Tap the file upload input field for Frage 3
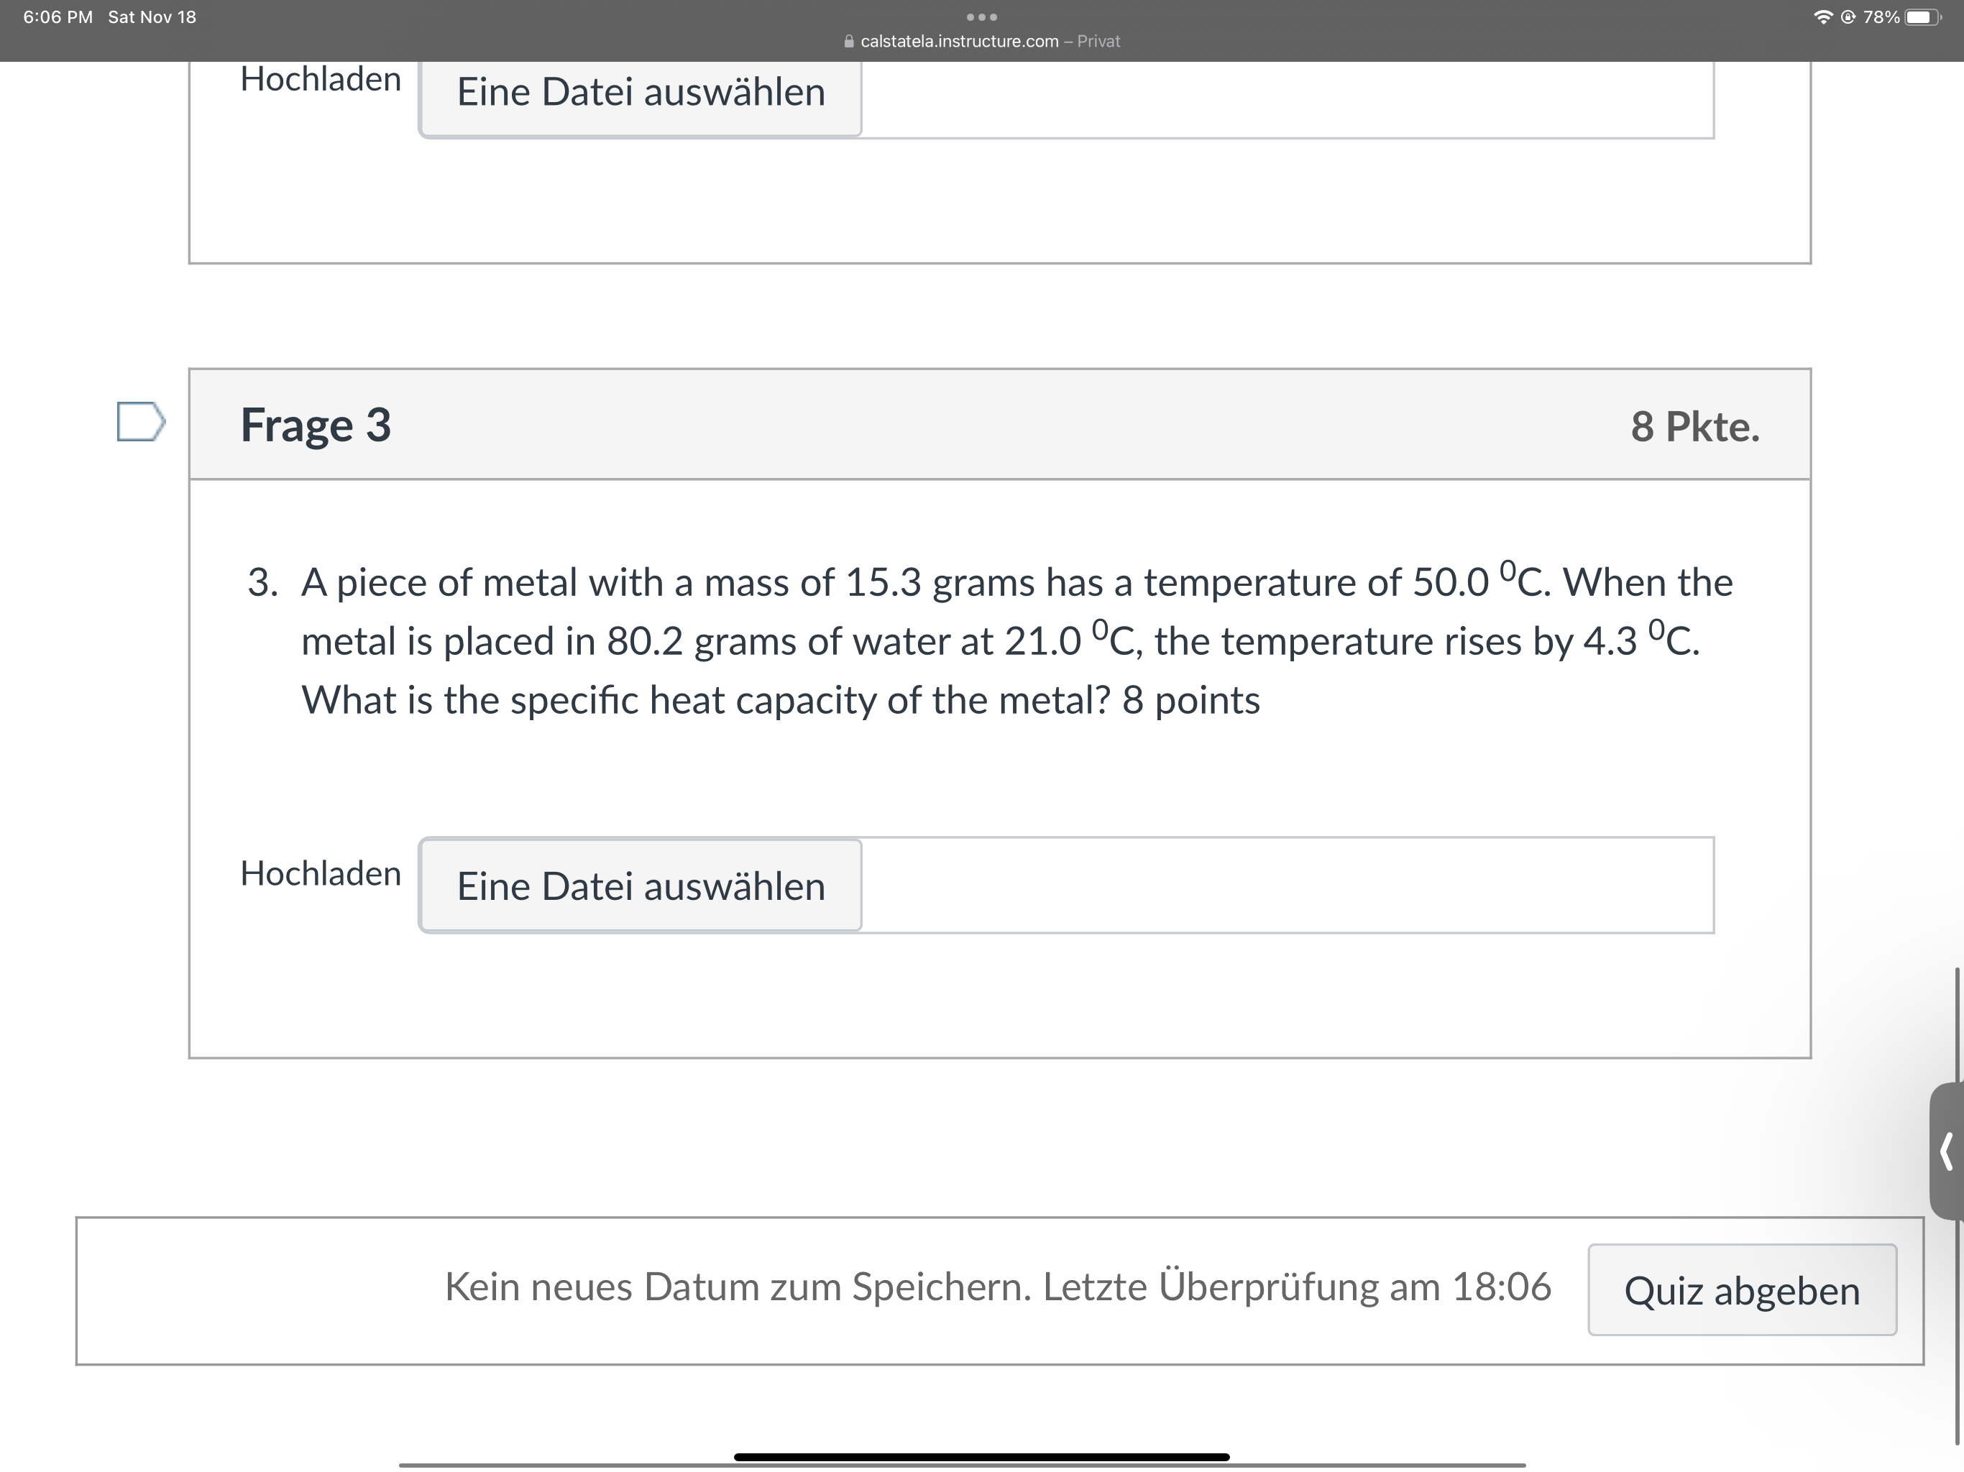1964x1472 pixels. tap(1288, 885)
